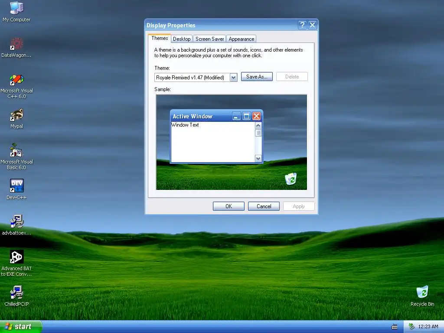This screenshot has width=444, height=333.
Task: Click the sample window close icon
Action: pyautogui.click(x=256, y=116)
